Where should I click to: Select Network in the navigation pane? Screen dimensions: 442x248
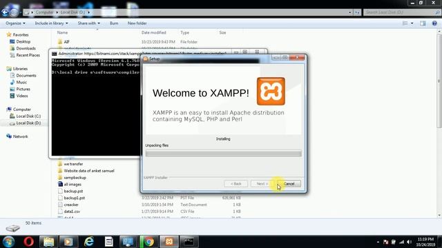(20, 136)
